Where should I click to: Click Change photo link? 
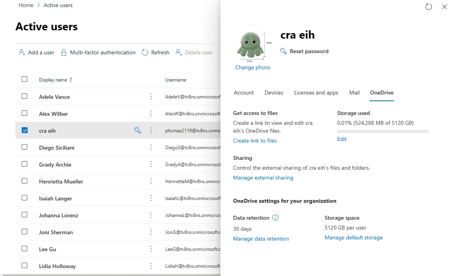coord(252,67)
